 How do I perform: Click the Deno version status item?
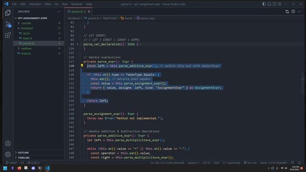[x=273, y=162]
